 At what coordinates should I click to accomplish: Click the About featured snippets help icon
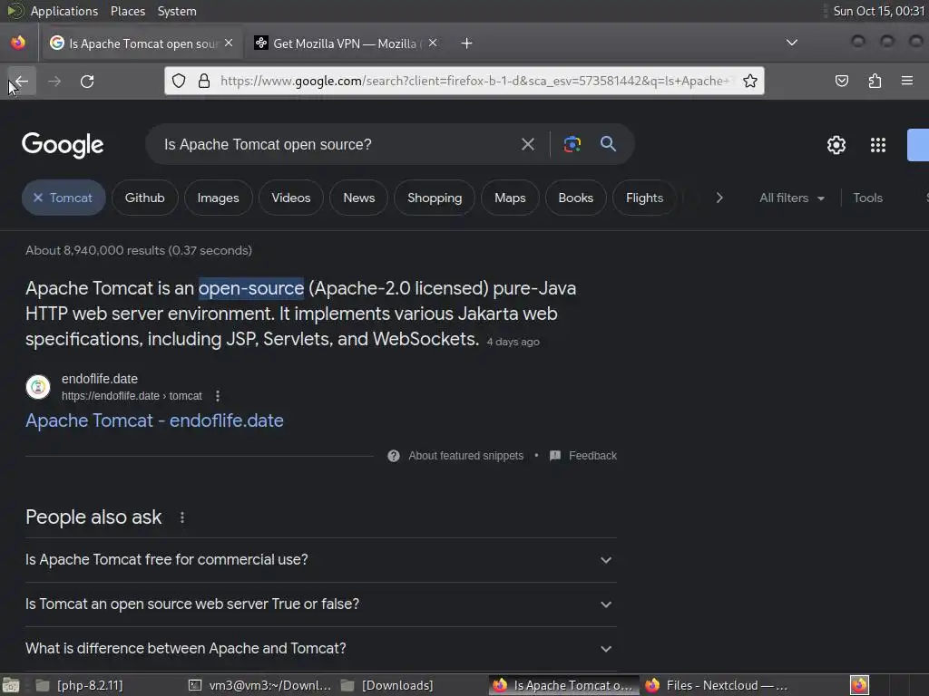click(x=394, y=456)
